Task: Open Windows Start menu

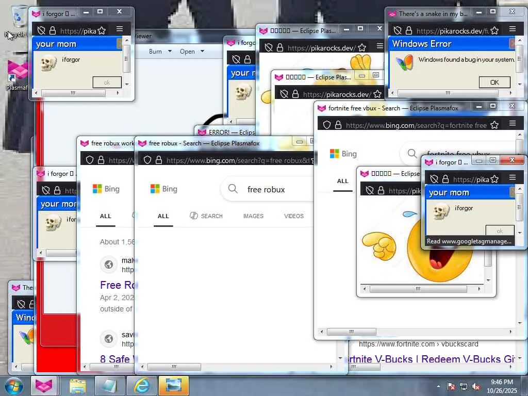Action: [x=13, y=386]
